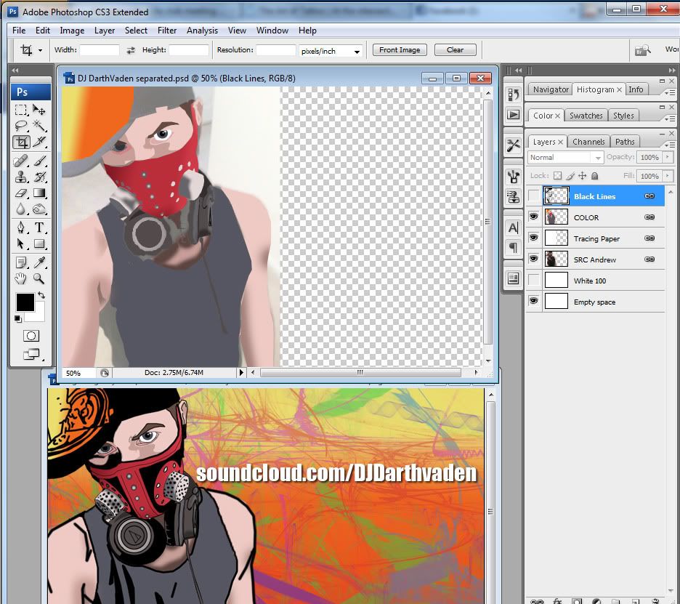This screenshot has width=680, height=604.
Task: Hide the Empty space layer
Action: [534, 301]
